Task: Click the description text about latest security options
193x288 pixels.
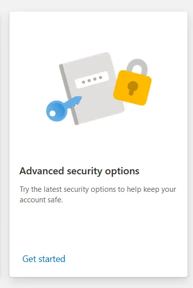Action: point(98,194)
